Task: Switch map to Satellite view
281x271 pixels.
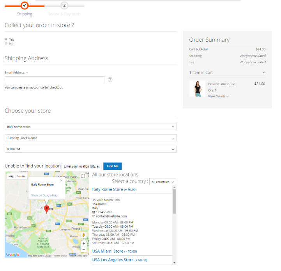Action: 21,177
